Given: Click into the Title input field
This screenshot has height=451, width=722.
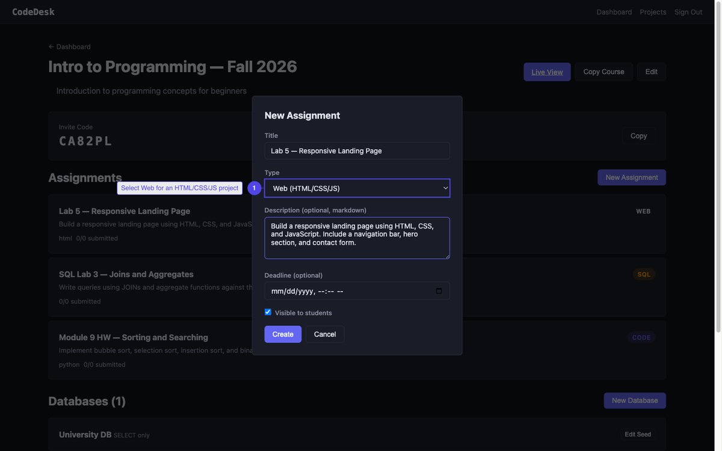Looking at the screenshot, I should point(357,151).
